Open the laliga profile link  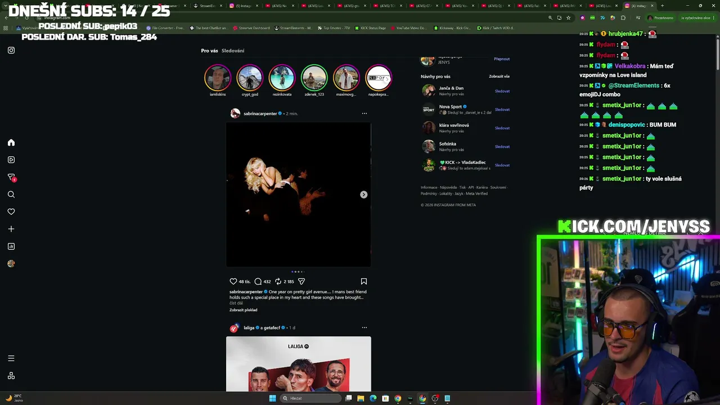(x=249, y=327)
